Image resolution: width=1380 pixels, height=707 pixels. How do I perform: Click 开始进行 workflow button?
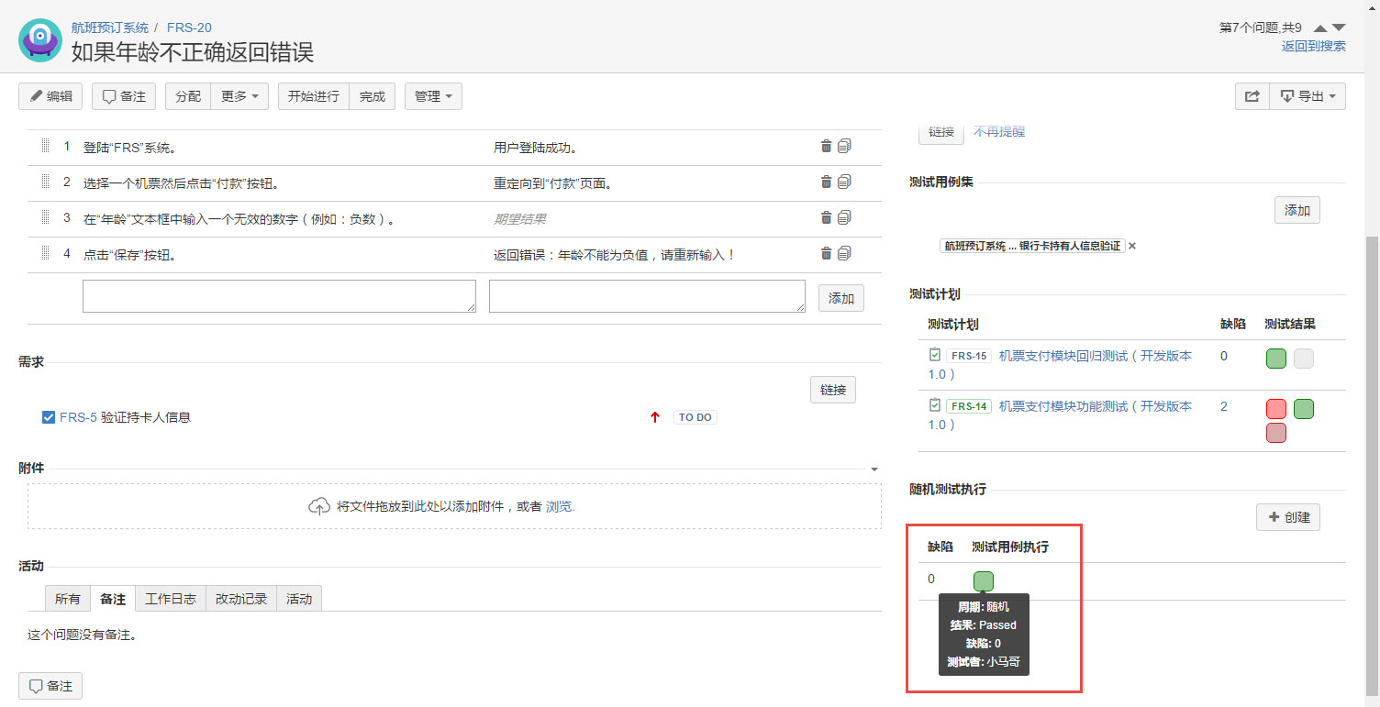(x=314, y=96)
